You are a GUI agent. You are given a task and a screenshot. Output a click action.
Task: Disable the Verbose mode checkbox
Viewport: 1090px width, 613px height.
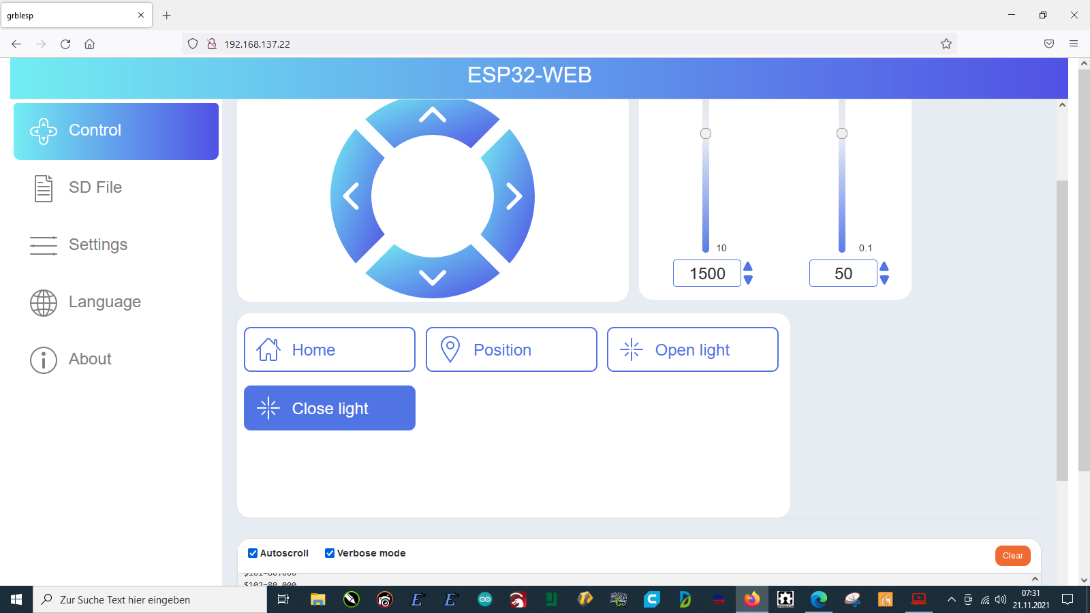(330, 553)
